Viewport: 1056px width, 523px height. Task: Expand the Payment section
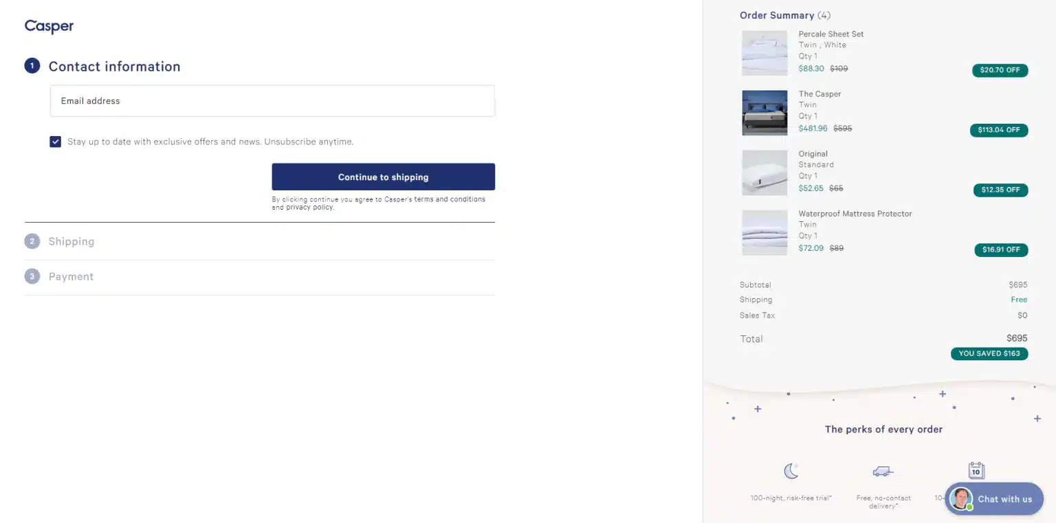[x=71, y=277]
